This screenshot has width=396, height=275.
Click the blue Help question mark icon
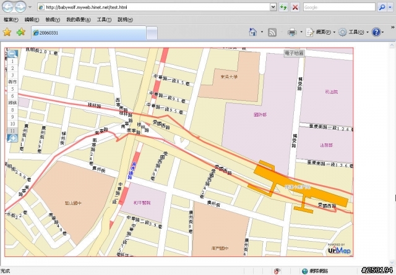(x=376, y=32)
